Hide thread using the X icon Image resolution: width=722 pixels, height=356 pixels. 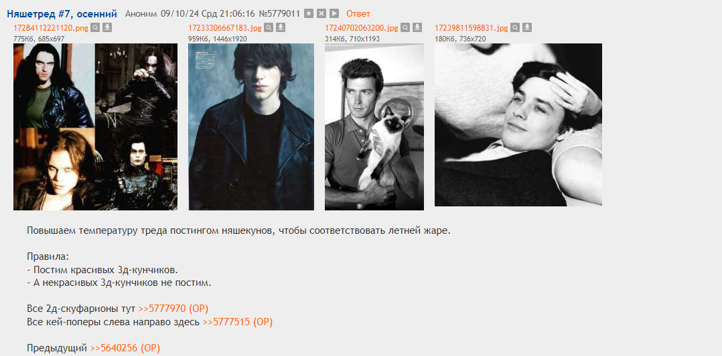(x=321, y=14)
